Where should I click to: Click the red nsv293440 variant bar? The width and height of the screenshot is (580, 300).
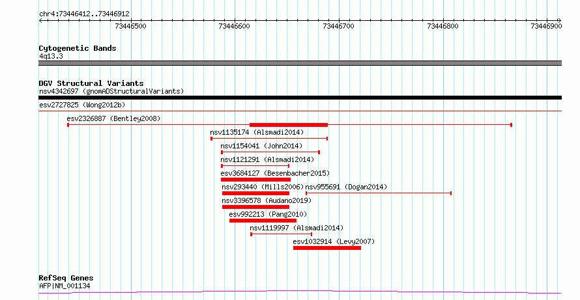point(255,193)
